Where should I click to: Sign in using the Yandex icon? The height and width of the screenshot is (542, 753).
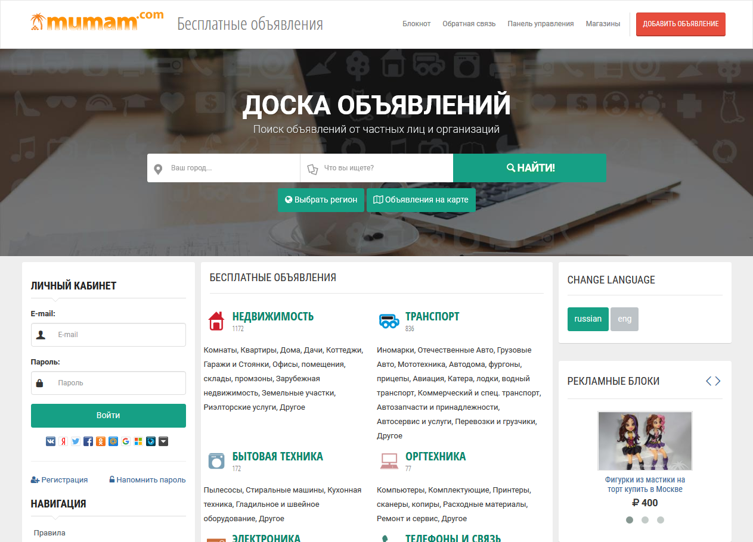click(63, 441)
